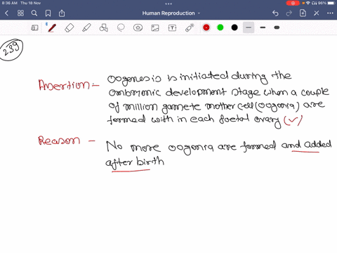Select the thickest stroke width
Viewport: 337px width, 253px height.
(277, 27)
